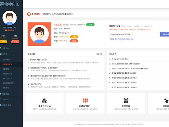Open FAQ question 1 你们软件支持什么平台
The image size is (169, 127).
[x=37, y=60]
